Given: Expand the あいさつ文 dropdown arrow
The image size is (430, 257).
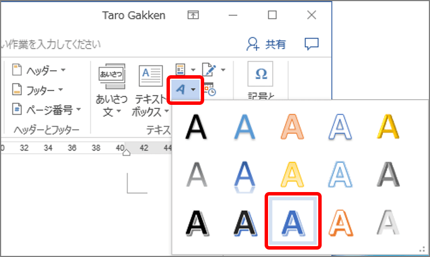Looking at the screenshot, I should click(119, 111).
